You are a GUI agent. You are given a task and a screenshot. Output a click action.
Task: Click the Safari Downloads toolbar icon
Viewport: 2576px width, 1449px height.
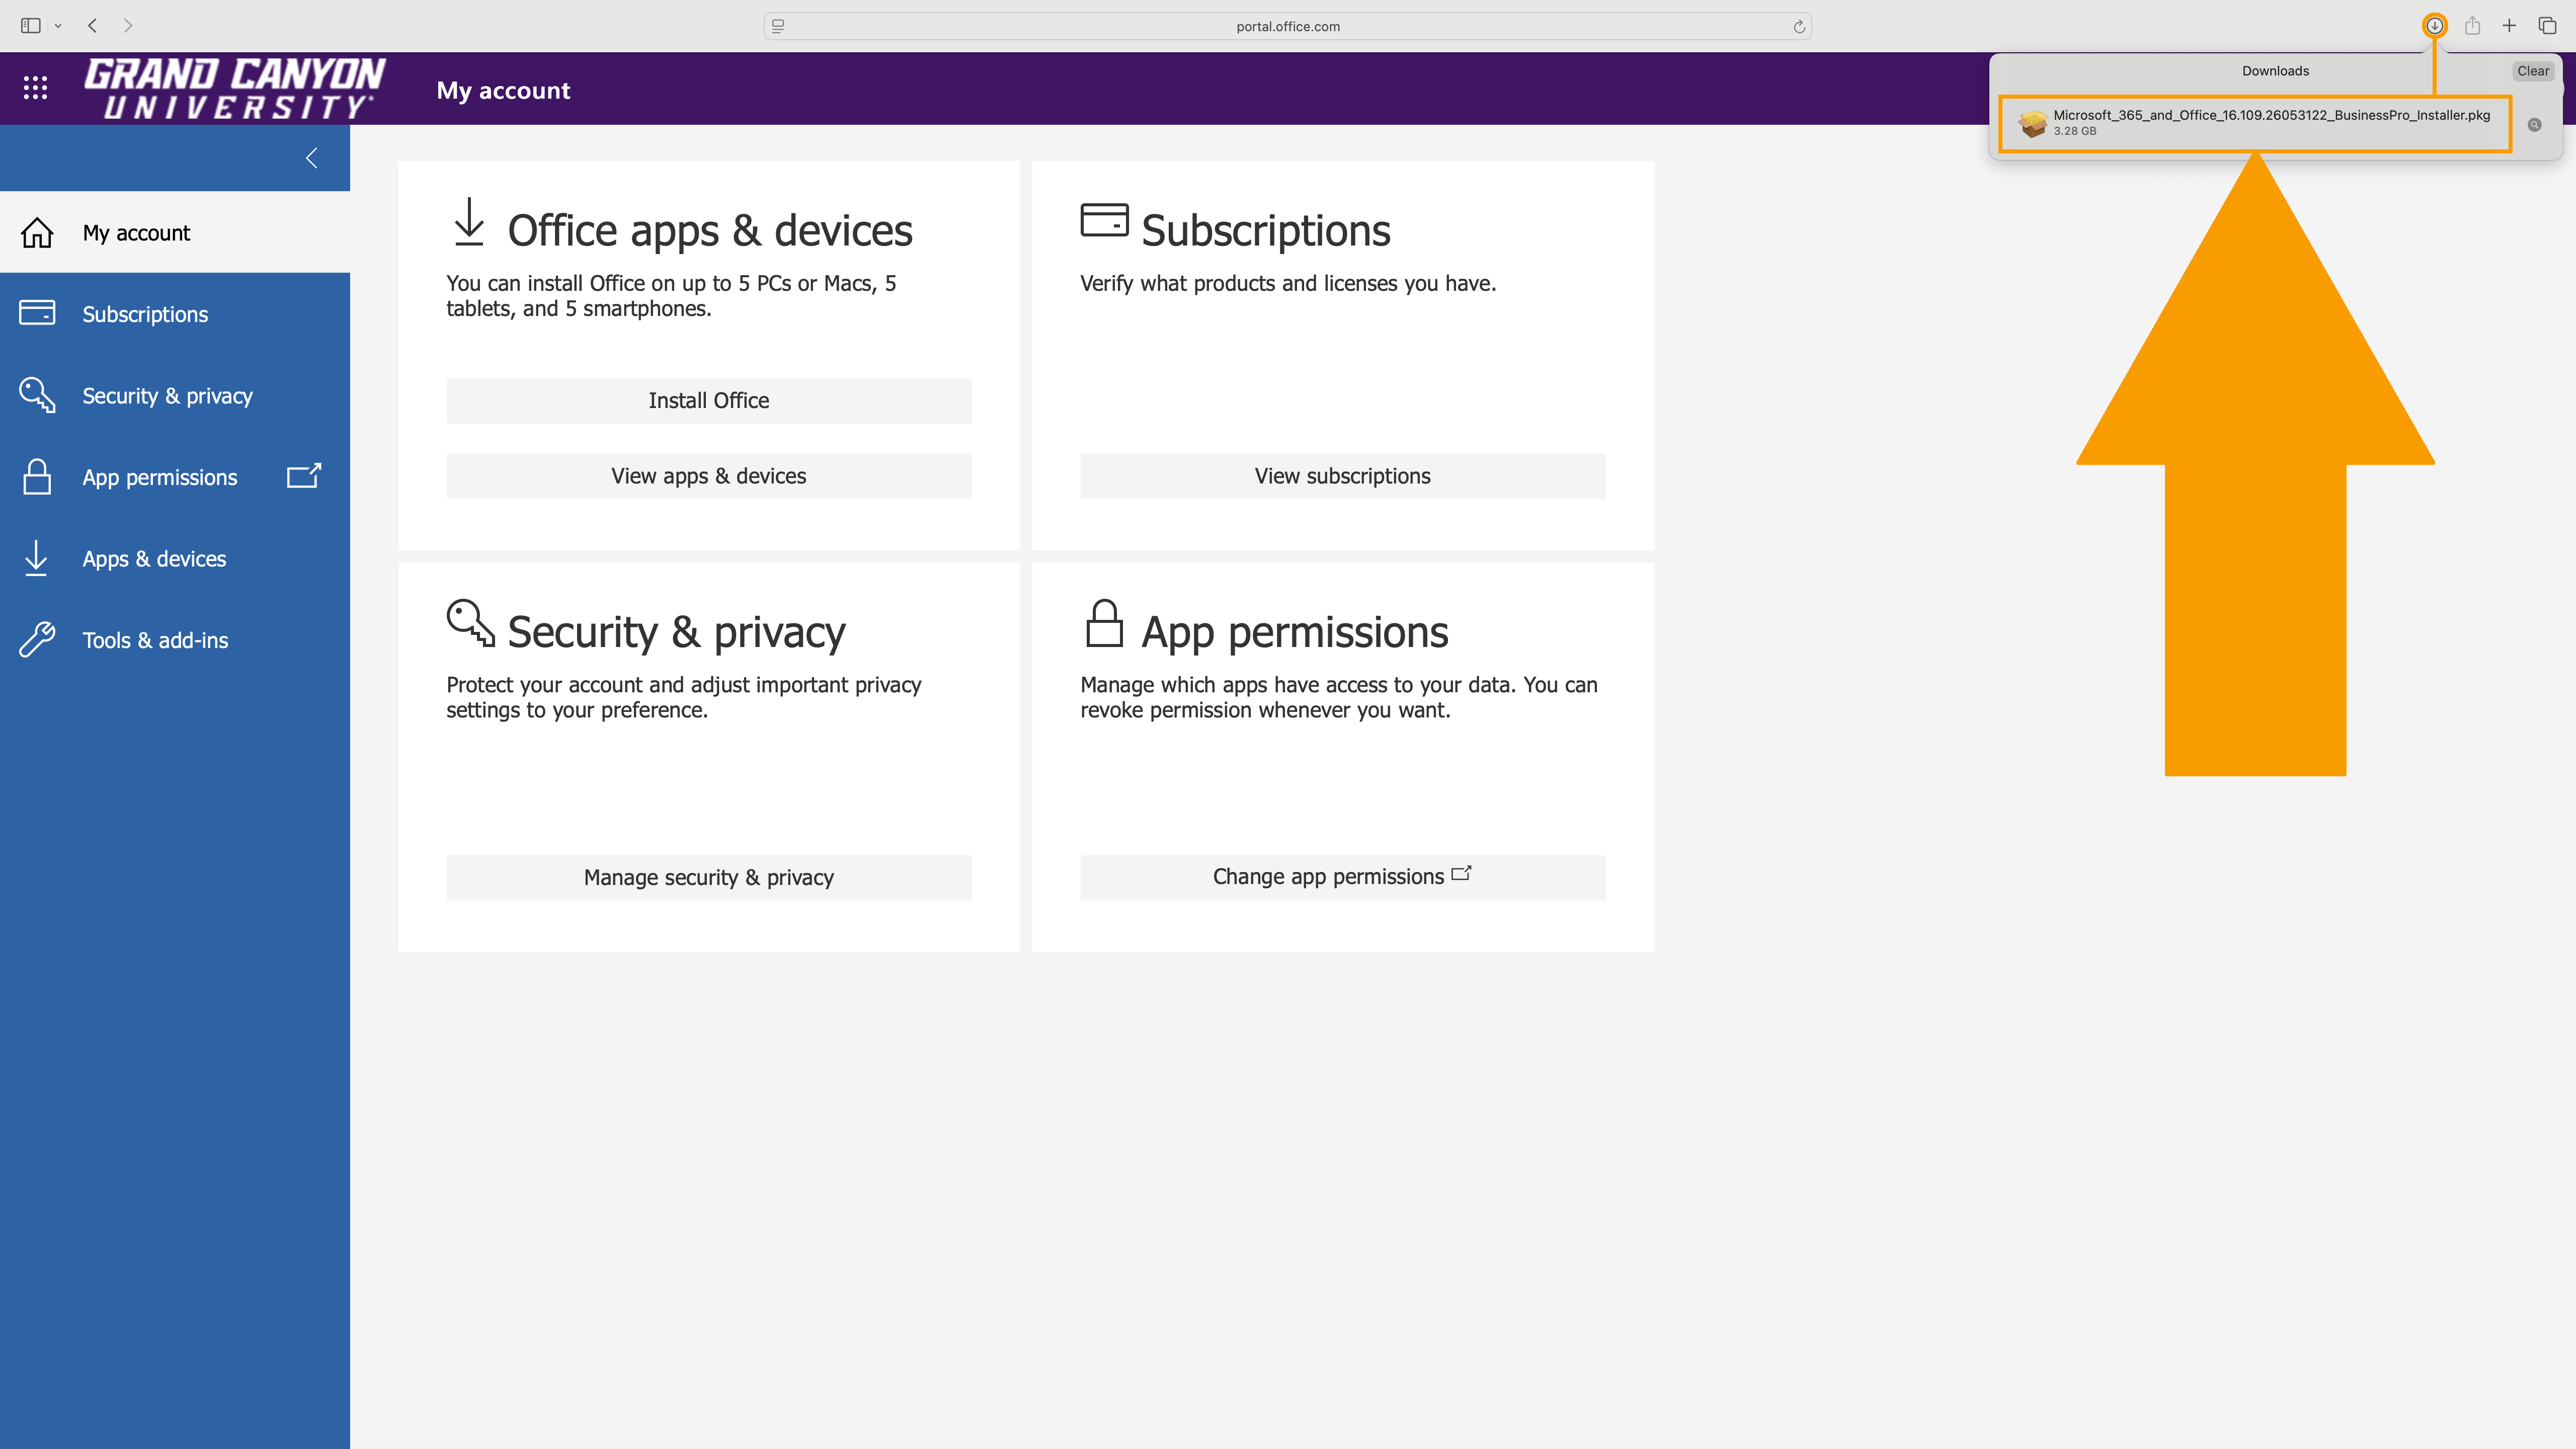click(x=2435, y=26)
